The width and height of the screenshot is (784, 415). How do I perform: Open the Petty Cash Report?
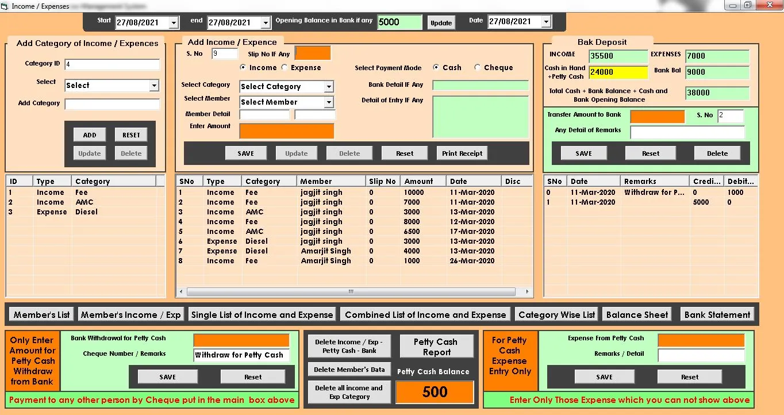pos(436,347)
